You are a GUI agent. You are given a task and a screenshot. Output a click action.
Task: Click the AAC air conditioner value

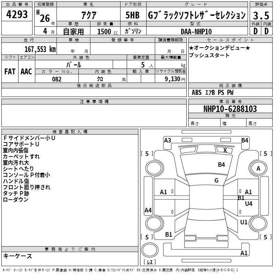tap(26, 72)
